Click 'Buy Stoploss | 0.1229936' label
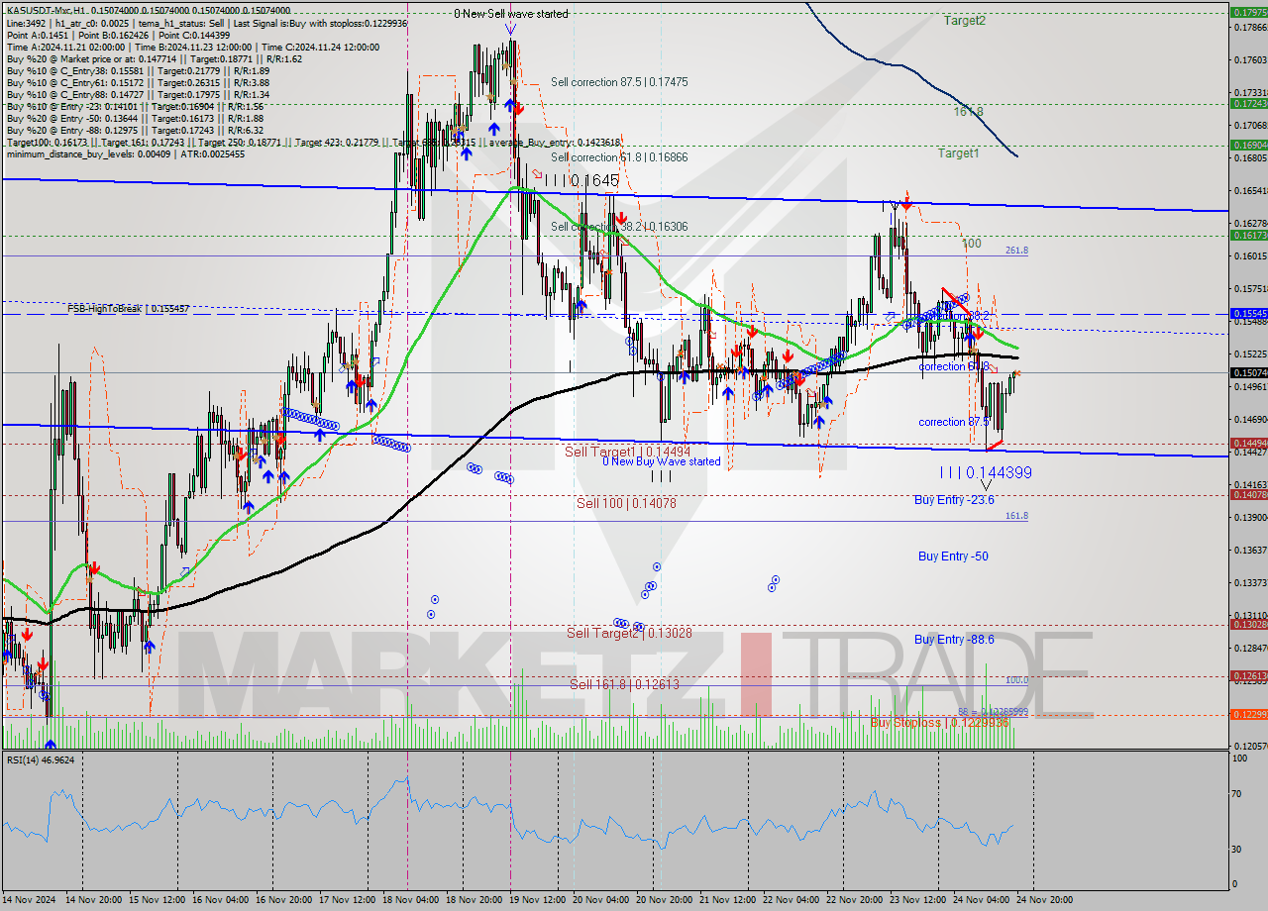This screenshot has height=911, width=1268. point(939,722)
